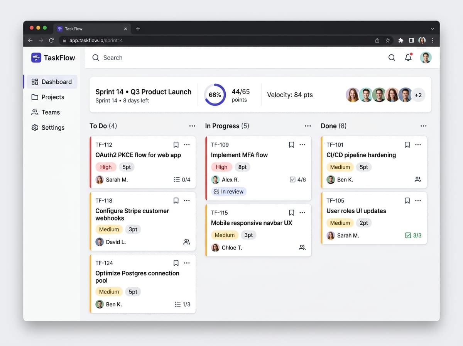Share the page from the address bar

click(x=377, y=40)
